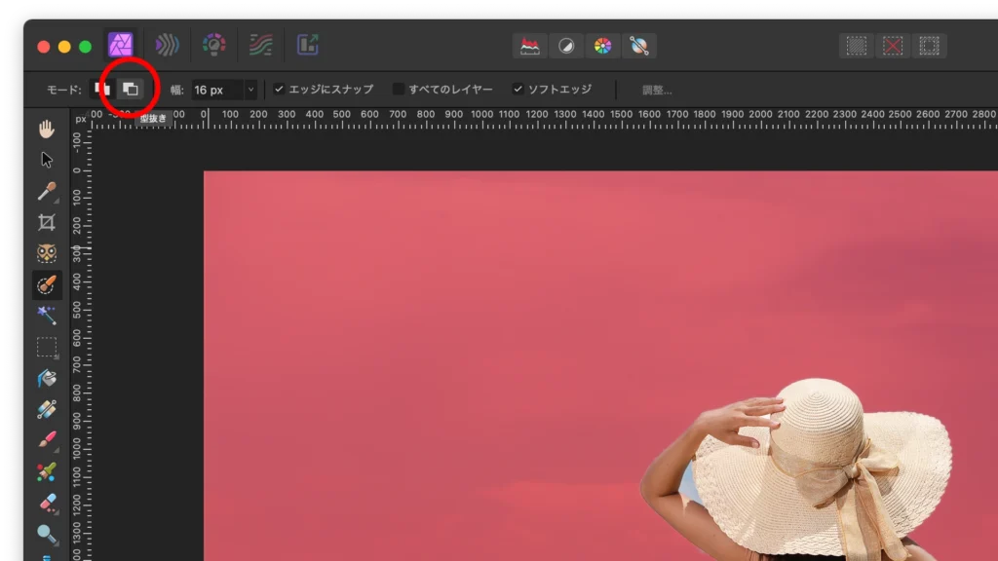Uncheck the ソフトエッジ option

pos(518,90)
